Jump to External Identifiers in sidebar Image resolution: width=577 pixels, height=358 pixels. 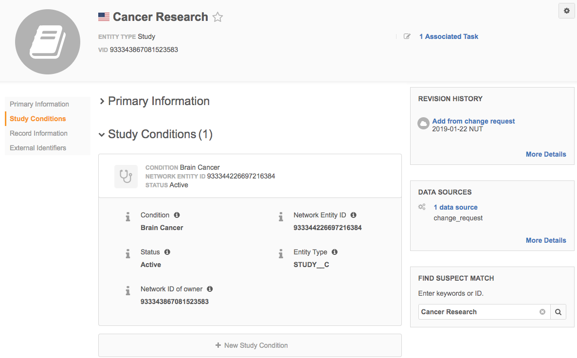[38, 148]
